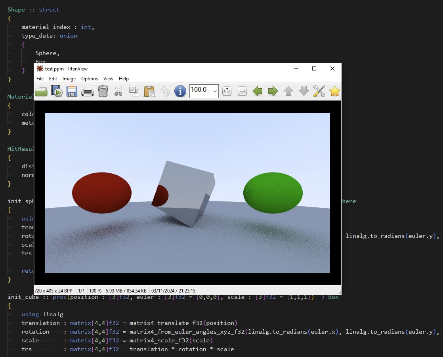Click the 1/1 file index in the status bar

pyautogui.click(x=81, y=291)
